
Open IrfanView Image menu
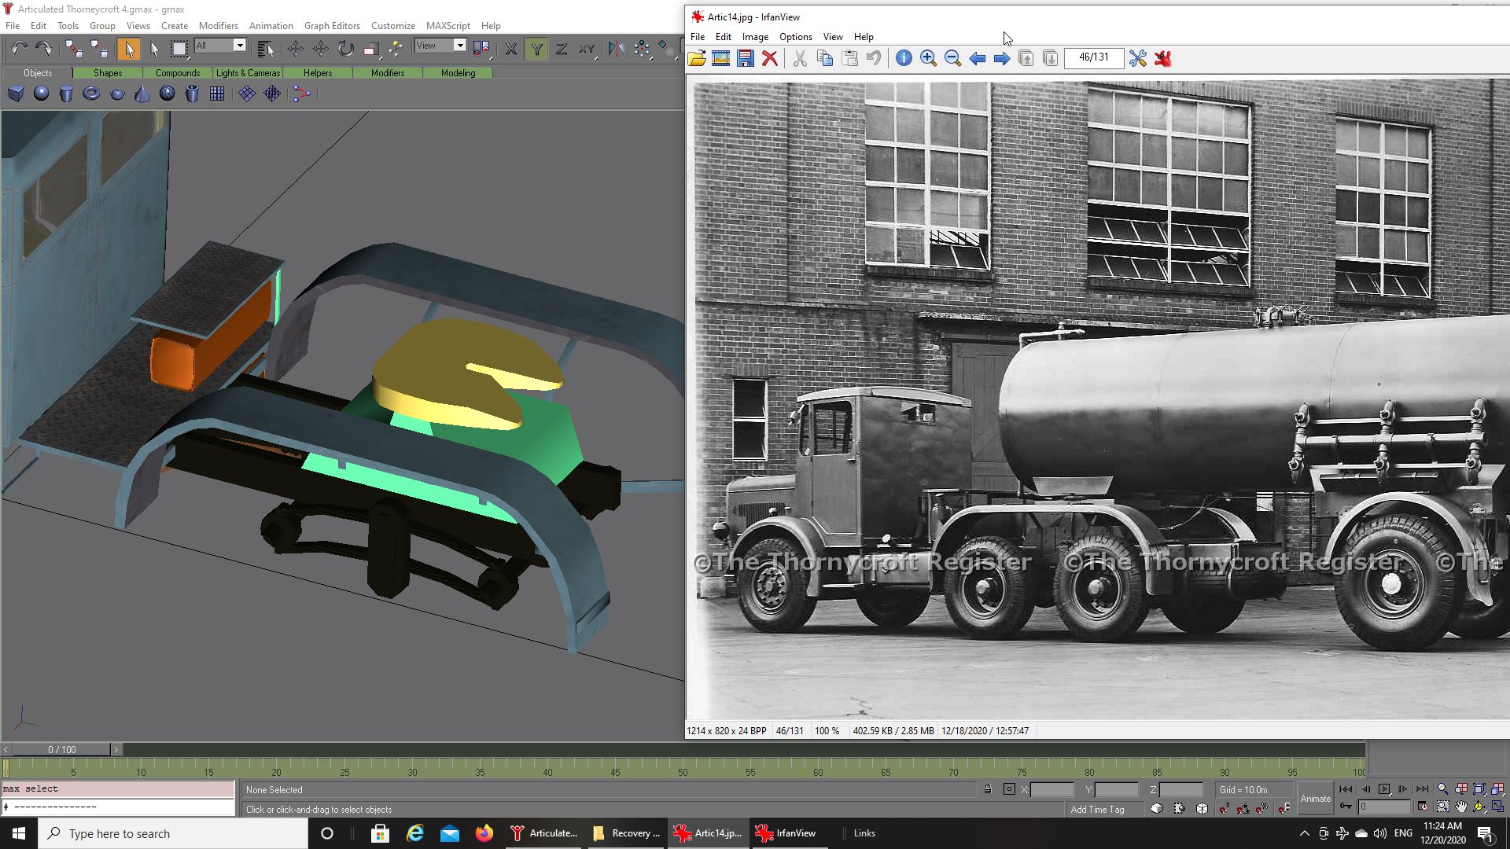click(x=755, y=37)
